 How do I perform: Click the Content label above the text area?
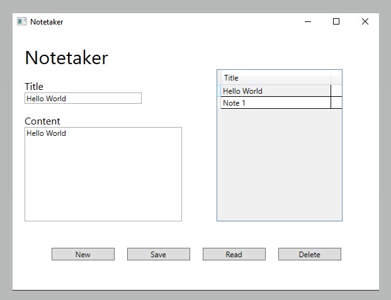(42, 121)
